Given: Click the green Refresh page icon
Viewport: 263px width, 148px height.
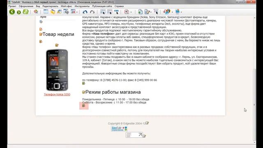Looking at the screenshot, I should coord(25,12).
